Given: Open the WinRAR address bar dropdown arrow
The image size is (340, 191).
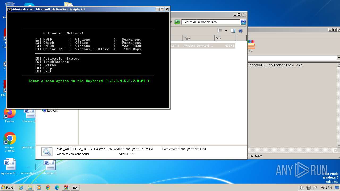Looking at the screenshot, I should tap(338, 58).
